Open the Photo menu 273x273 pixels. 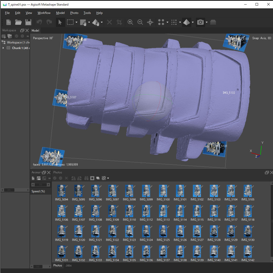point(74,13)
